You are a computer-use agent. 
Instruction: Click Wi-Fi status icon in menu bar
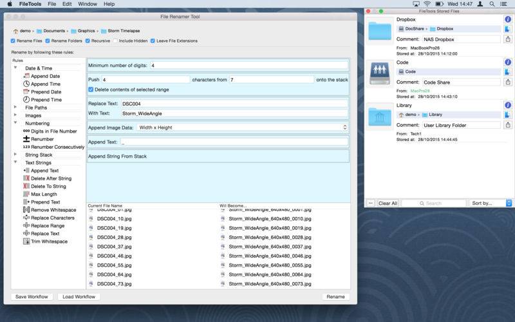(x=427, y=4)
